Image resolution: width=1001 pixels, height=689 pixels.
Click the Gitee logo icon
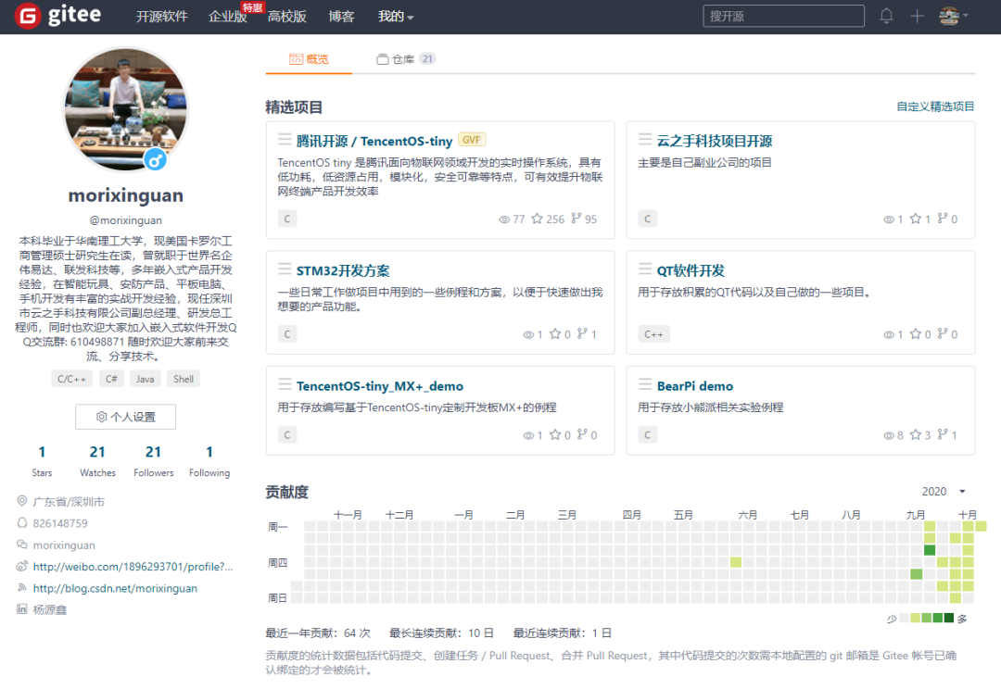point(28,16)
